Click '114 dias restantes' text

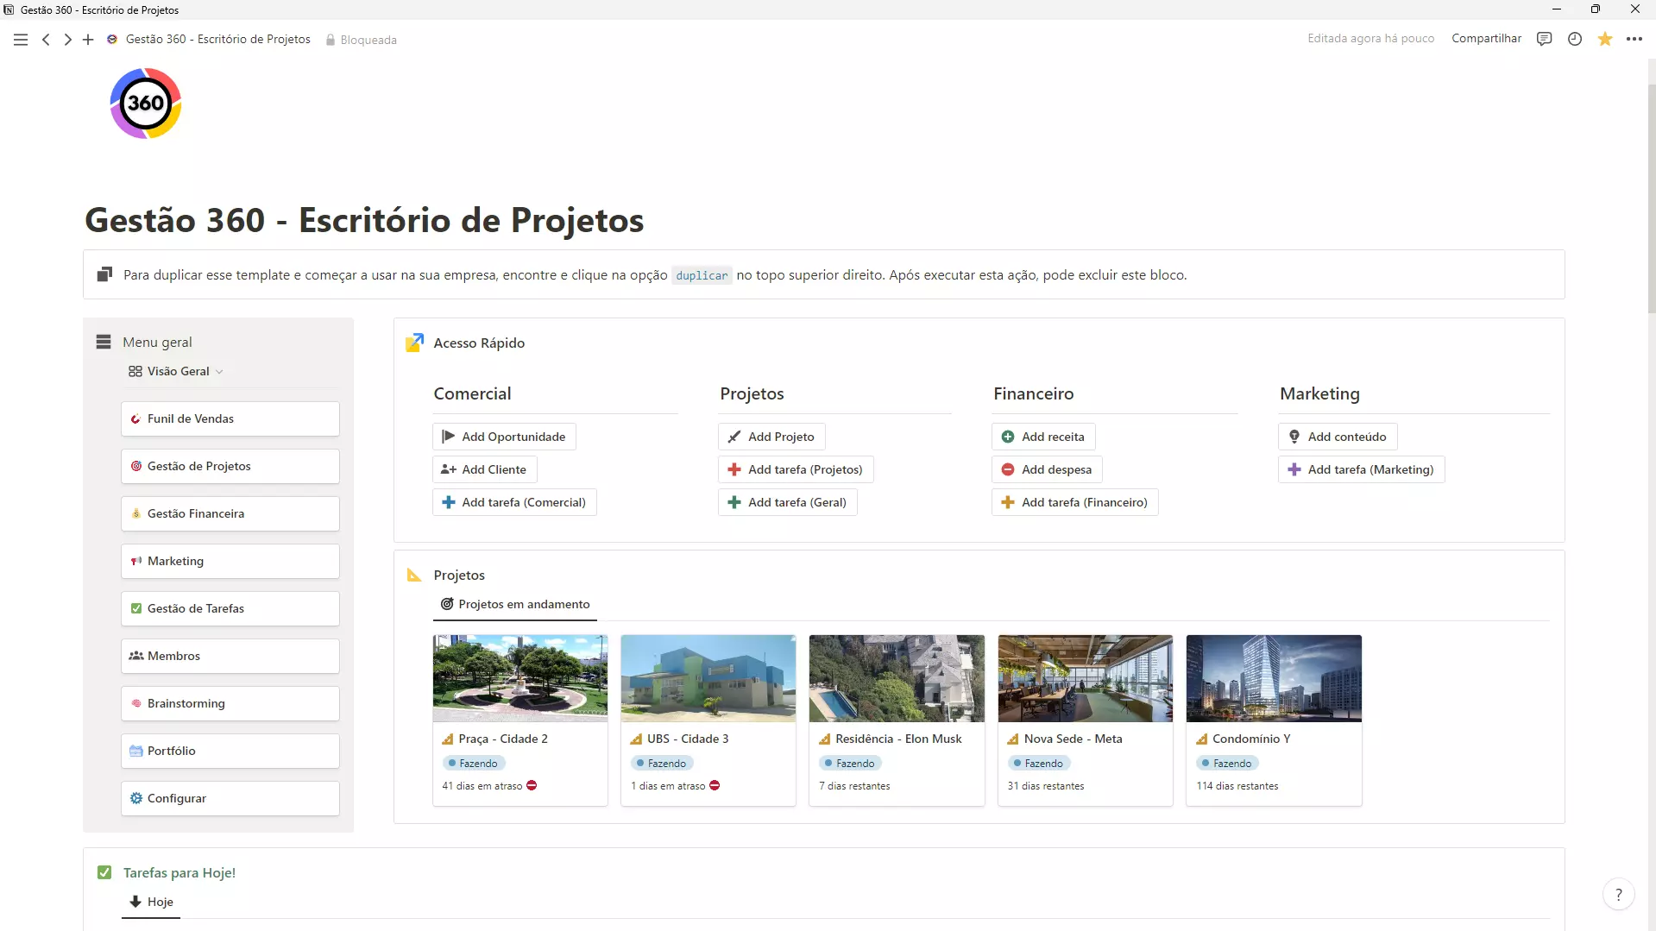(1237, 786)
